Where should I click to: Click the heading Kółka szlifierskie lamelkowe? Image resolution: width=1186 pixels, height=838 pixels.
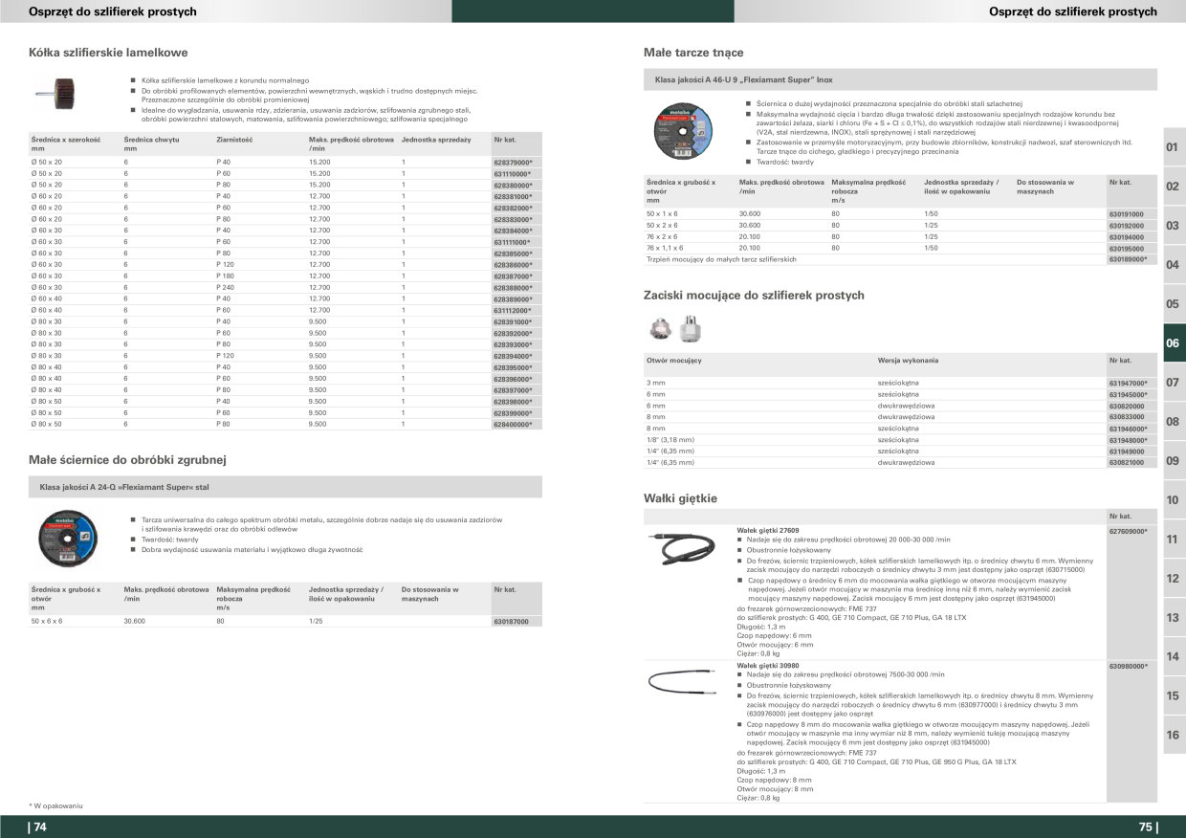pyautogui.click(x=108, y=52)
